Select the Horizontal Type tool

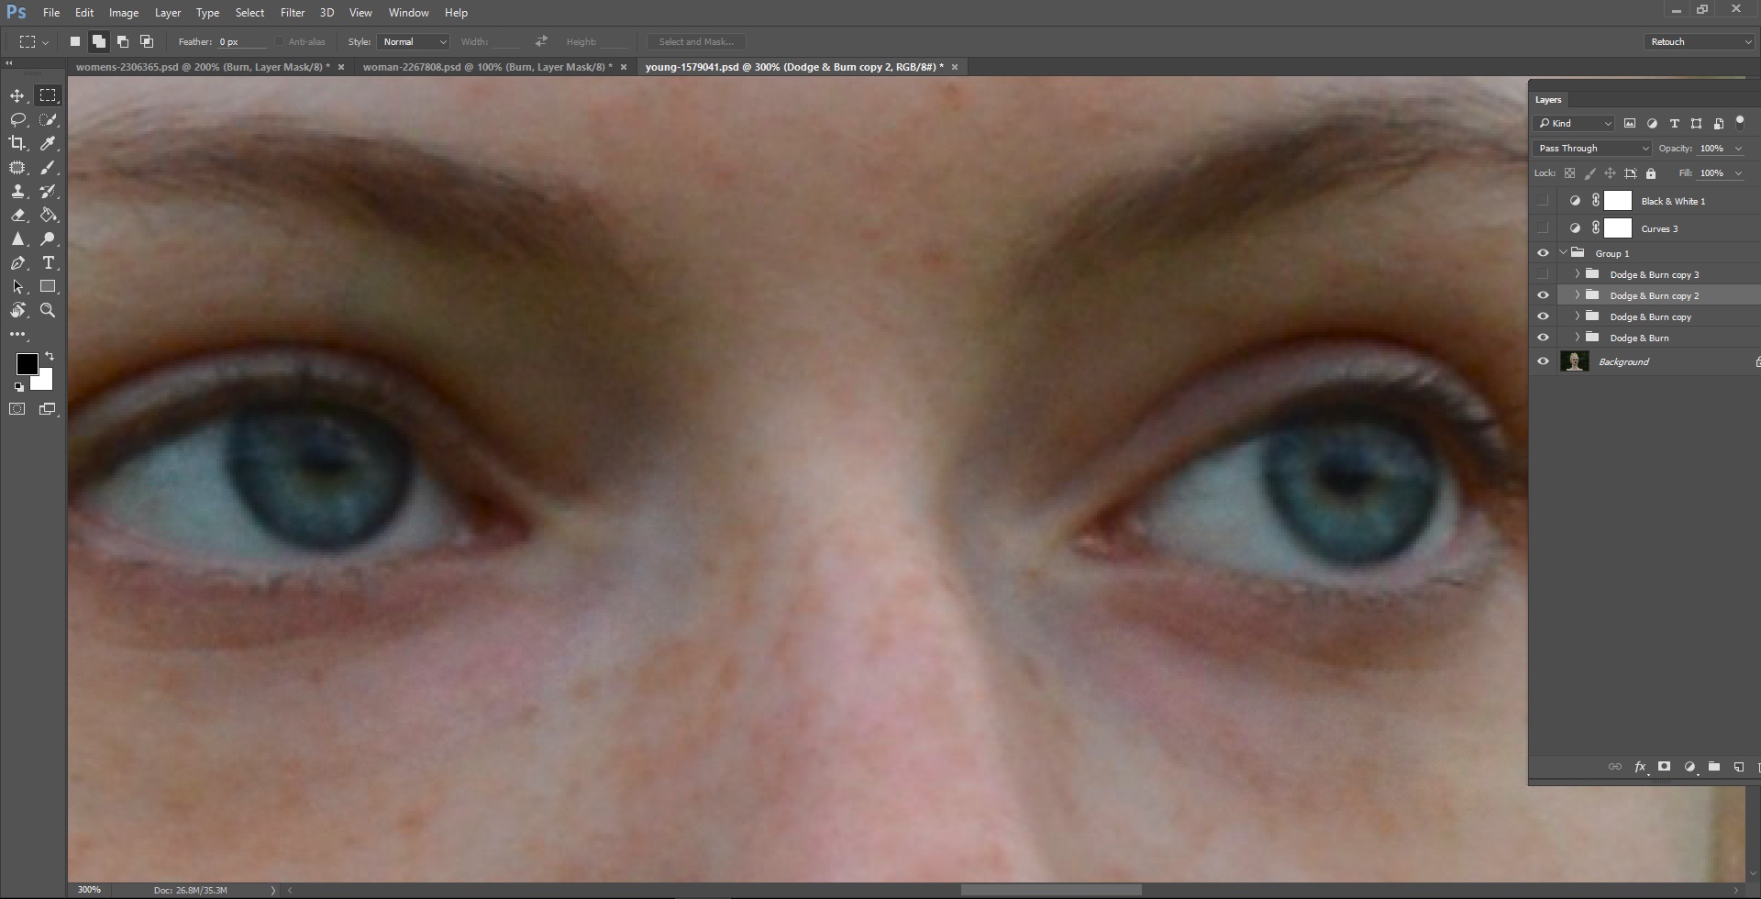(x=48, y=263)
